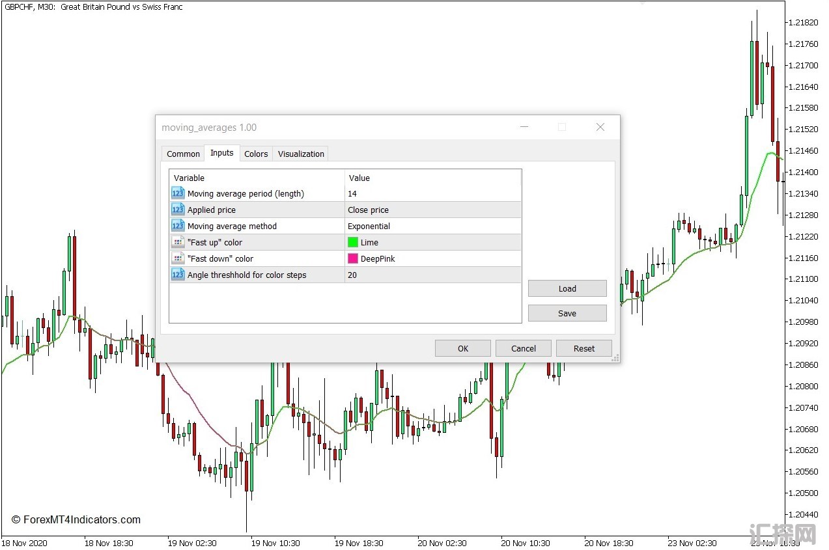Click the Value column header
Viewport: 829px width, 550px height.
433,178
